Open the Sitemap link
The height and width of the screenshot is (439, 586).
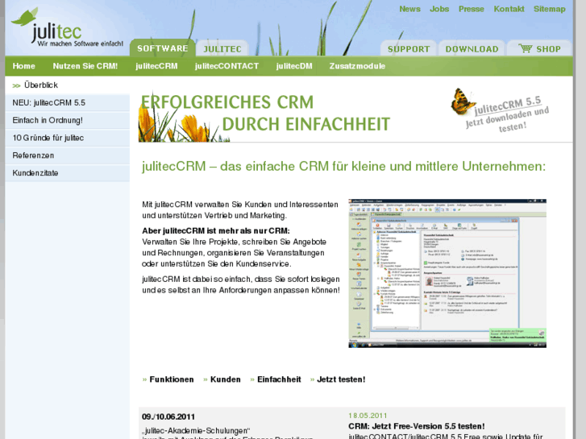550,9
